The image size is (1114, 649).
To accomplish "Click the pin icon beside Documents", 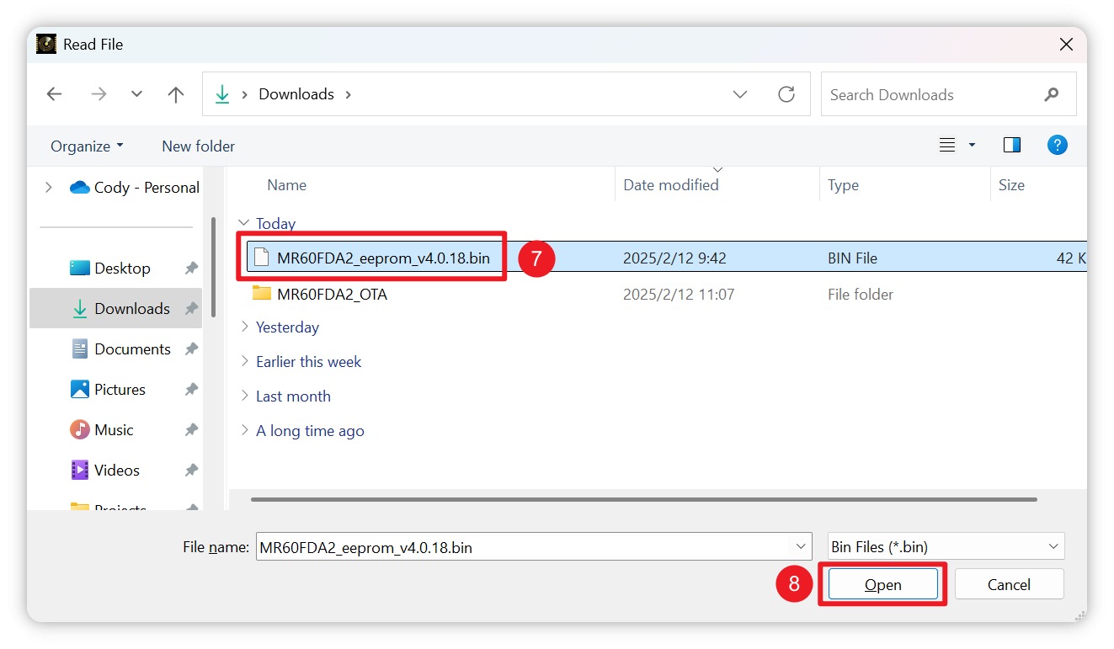I will tap(191, 348).
